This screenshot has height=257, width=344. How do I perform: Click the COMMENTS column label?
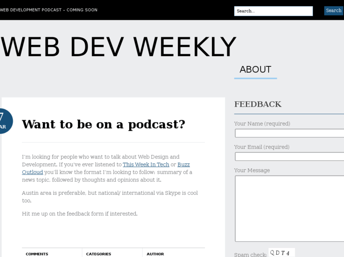[37, 254]
